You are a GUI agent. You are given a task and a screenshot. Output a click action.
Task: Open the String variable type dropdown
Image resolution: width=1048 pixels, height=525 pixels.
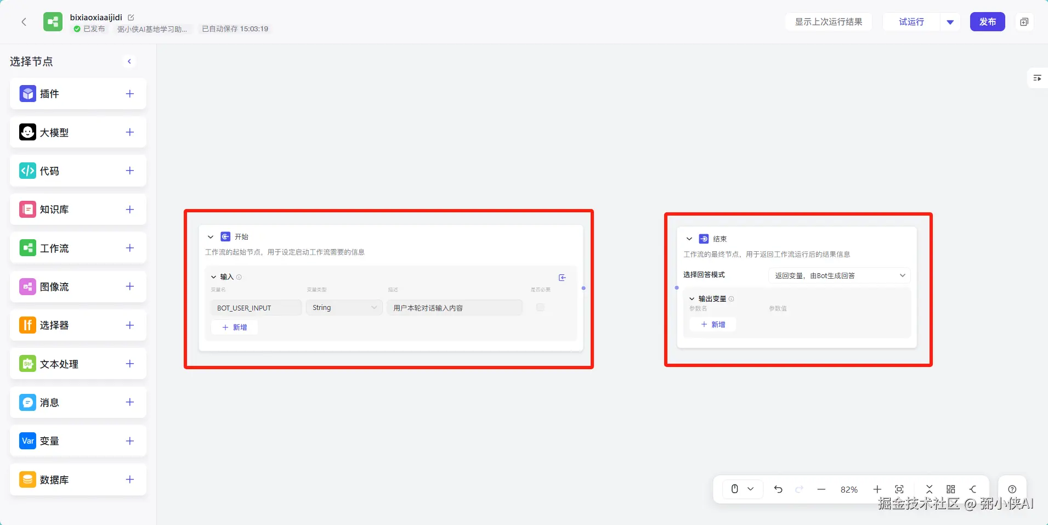pyautogui.click(x=344, y=308)
